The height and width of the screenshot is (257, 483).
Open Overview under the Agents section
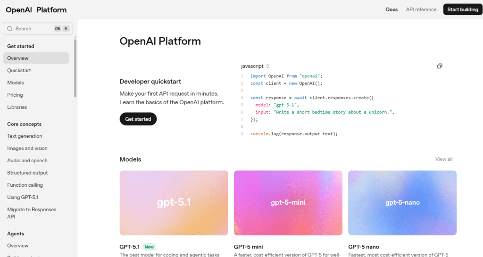(17, 246)
